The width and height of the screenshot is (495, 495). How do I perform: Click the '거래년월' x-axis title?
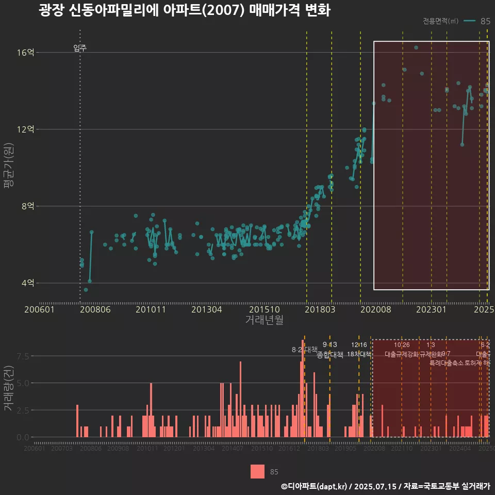(264, 320)
